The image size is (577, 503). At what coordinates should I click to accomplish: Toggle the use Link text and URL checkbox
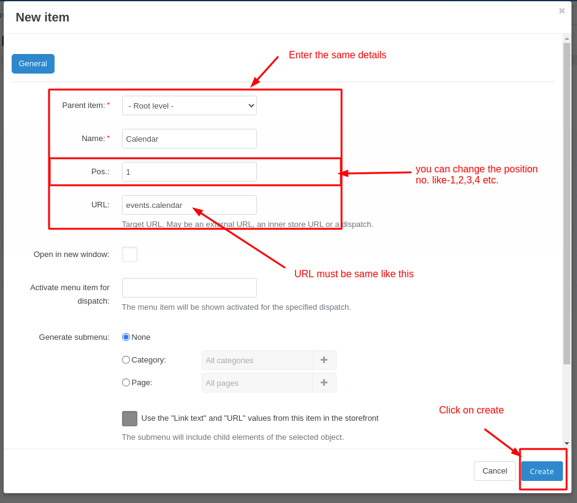pyautogui.click(x=129, y=419)
